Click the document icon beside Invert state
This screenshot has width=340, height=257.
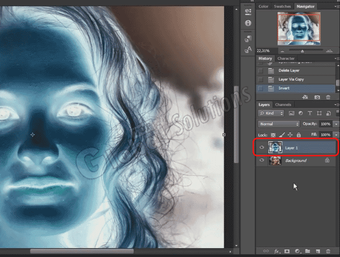(x=271, y=88)
